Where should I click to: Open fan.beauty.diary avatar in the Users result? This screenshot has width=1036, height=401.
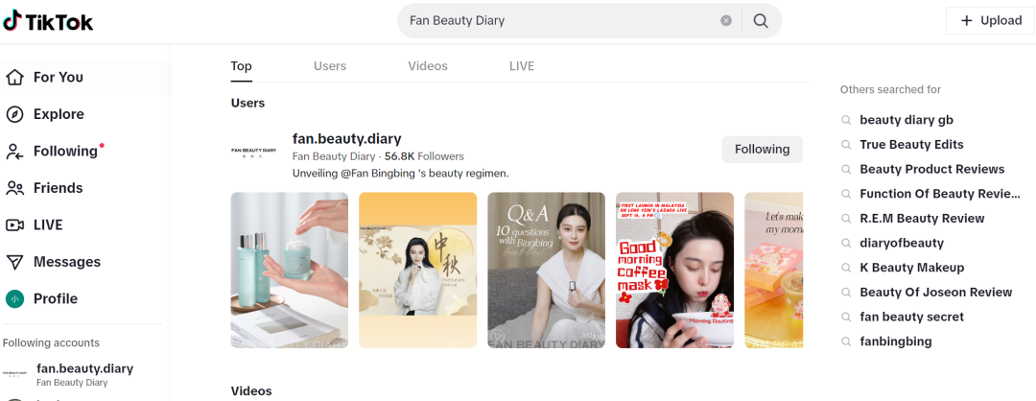(253, 153)
